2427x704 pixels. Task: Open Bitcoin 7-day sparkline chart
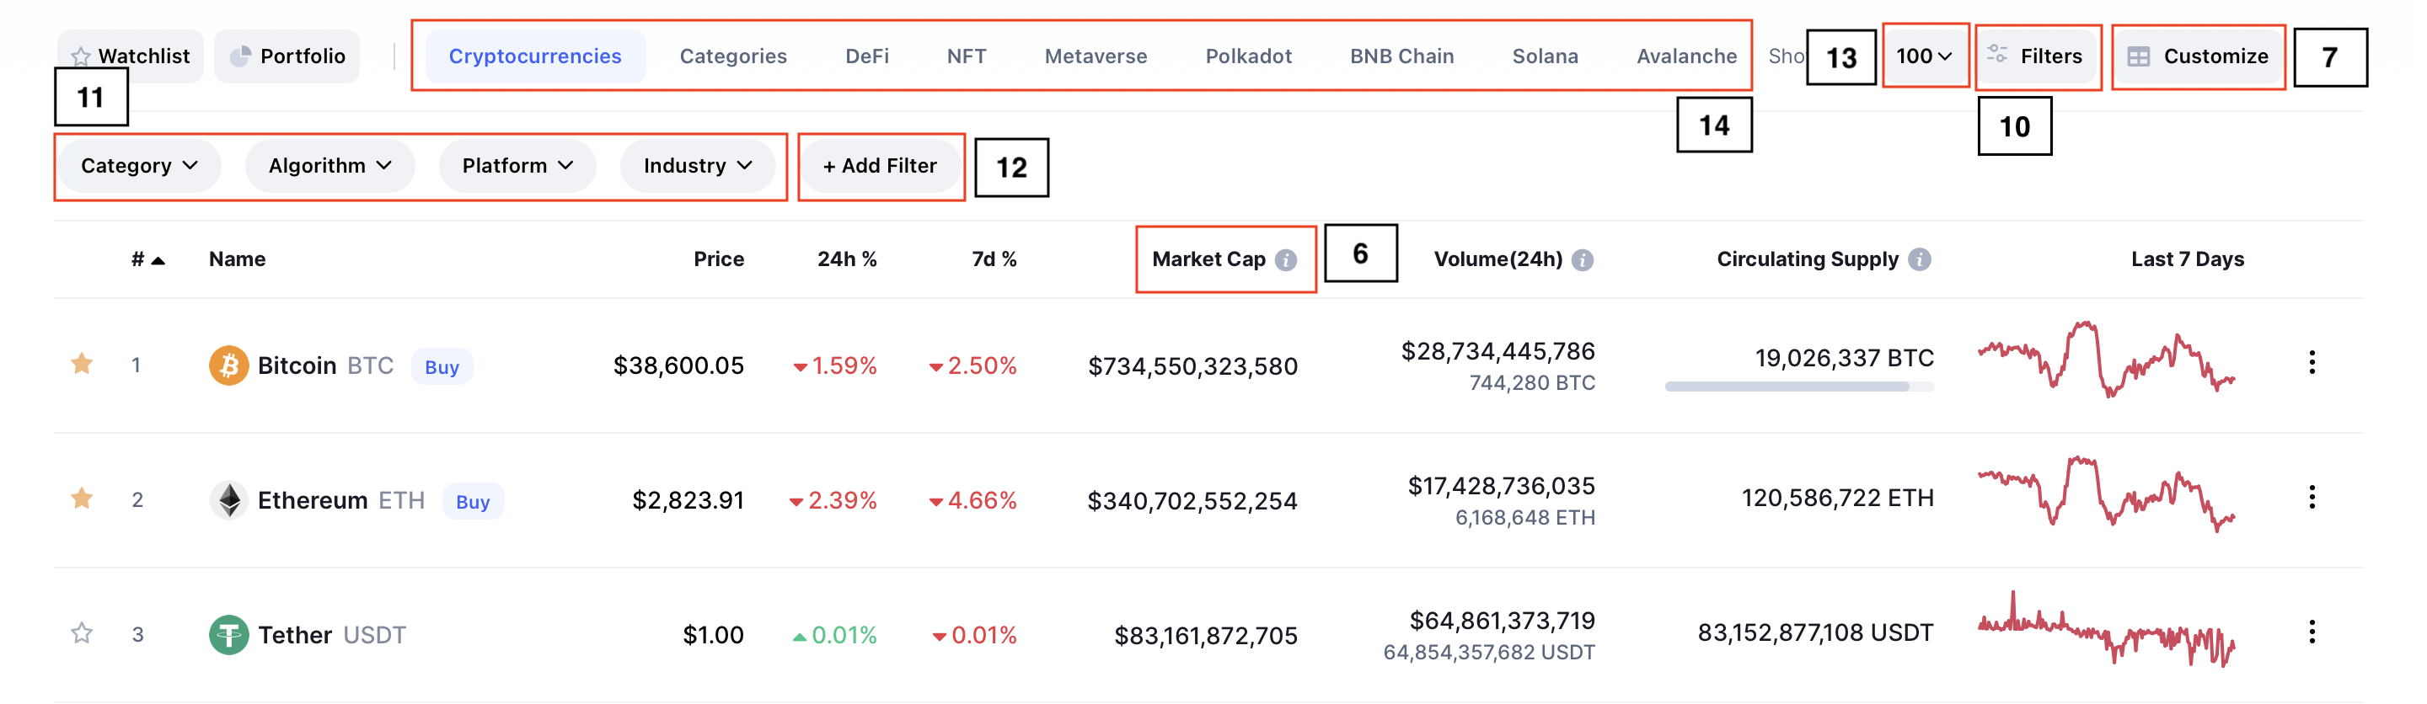coord(2107,360)
